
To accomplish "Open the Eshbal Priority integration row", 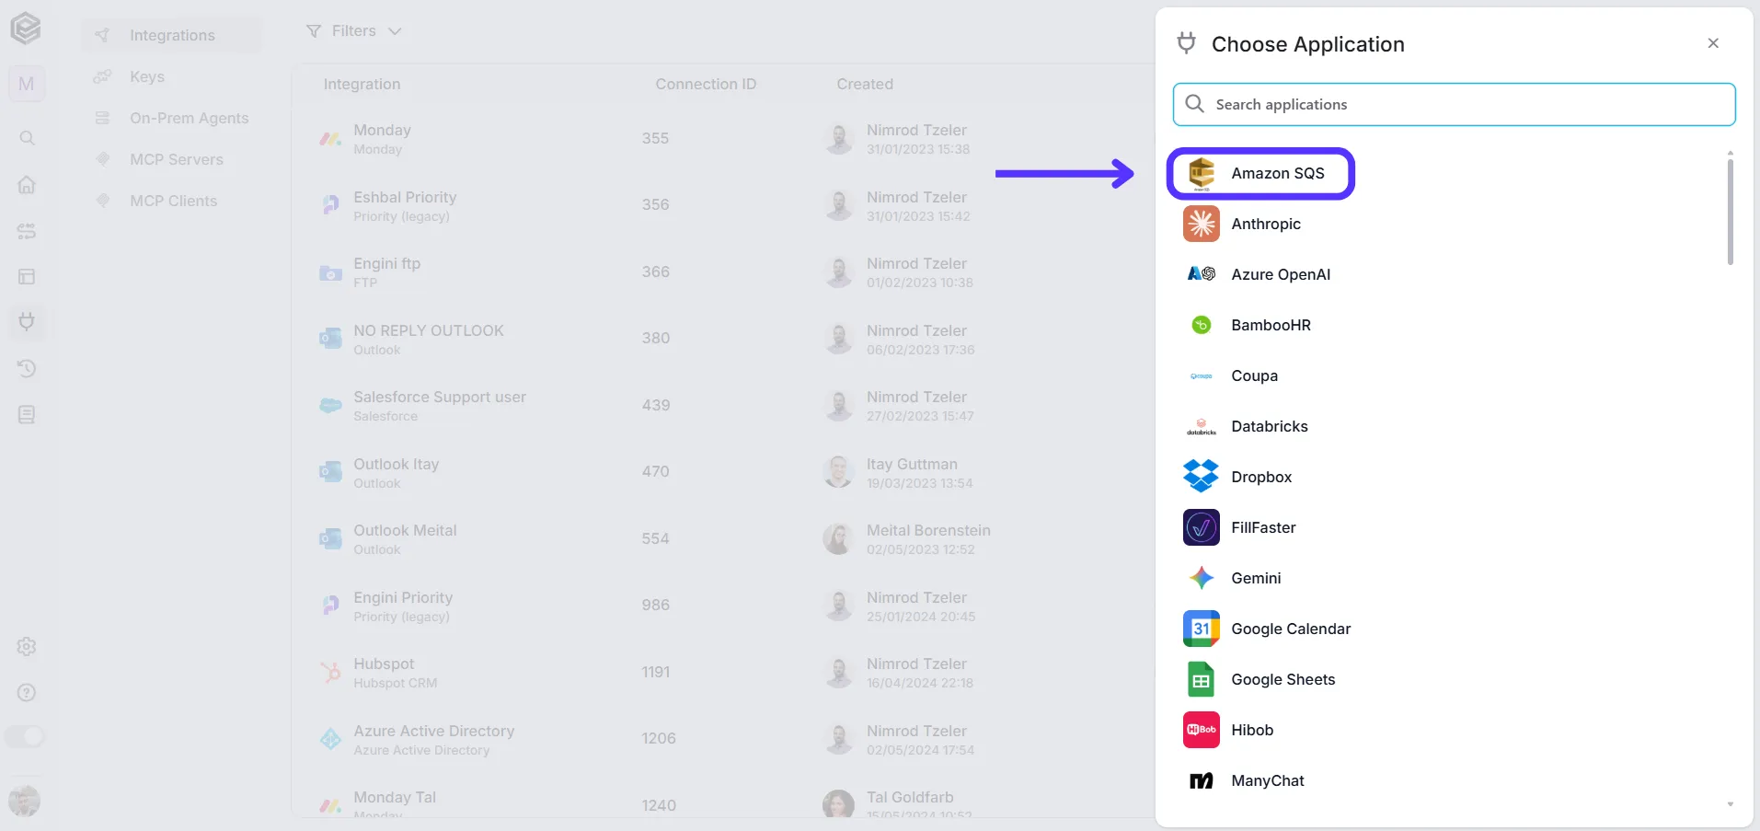I will (723, 205).
